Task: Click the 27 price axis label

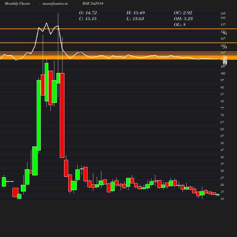Action: (x=222, y=178)
